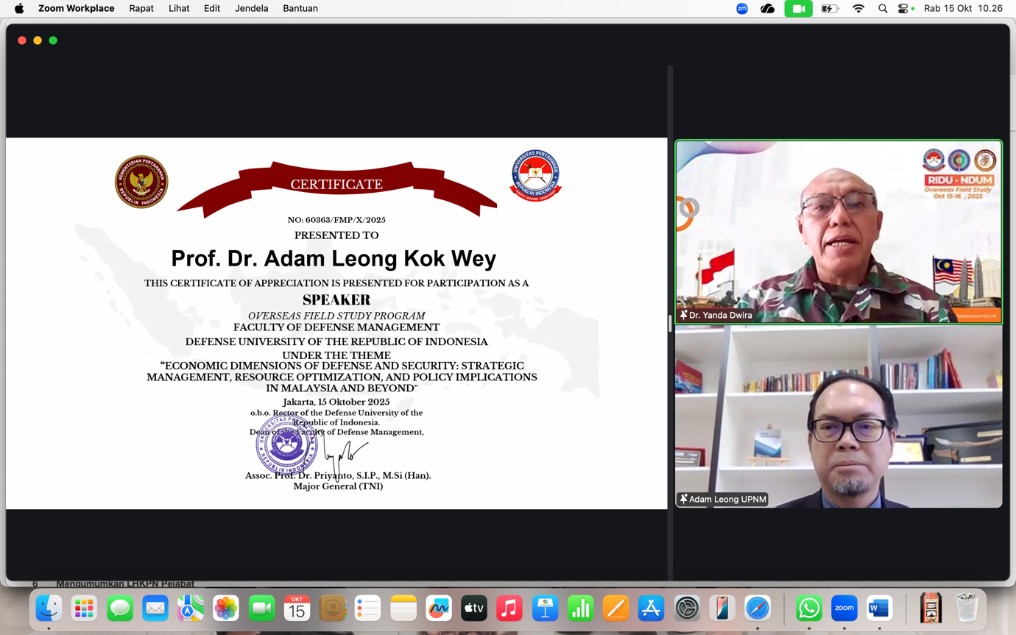The image size is (1016, 635).
Task: Click the date and time clock
Action: point(963,9)
